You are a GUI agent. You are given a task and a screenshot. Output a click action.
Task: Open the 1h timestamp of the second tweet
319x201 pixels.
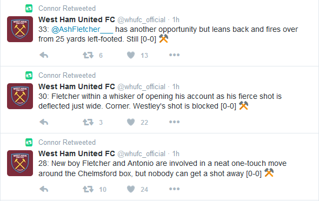click(x=176, y=87)
